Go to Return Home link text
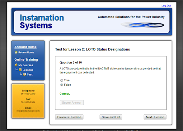 [26, 53]
